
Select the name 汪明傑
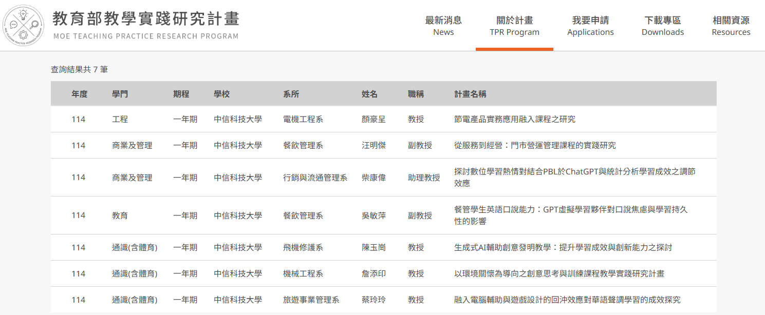coord(374,145)
